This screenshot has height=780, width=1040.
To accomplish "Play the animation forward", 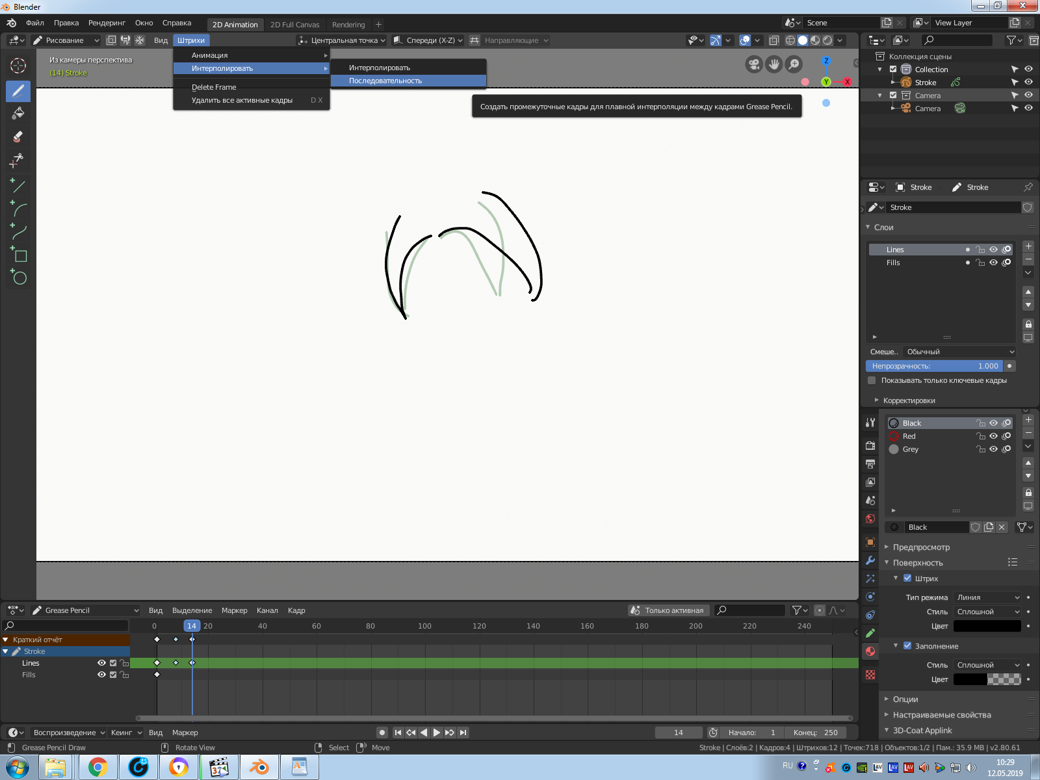I will [437, 733].
